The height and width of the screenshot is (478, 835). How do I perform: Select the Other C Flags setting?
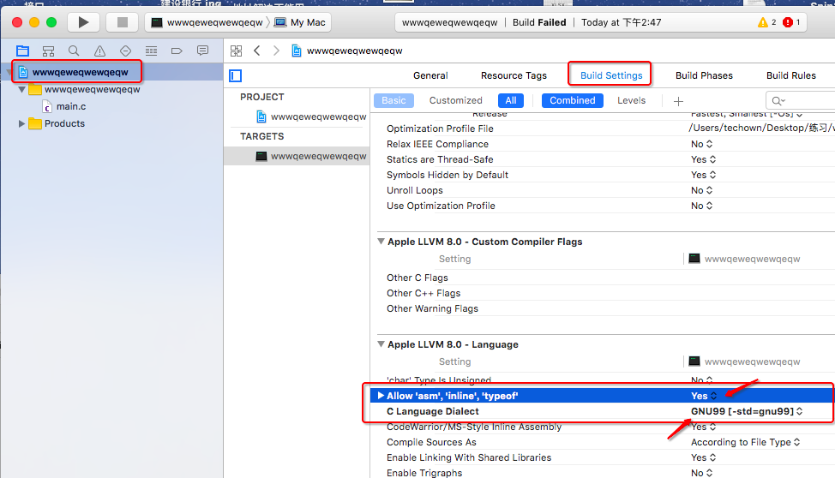click(417, 278)
